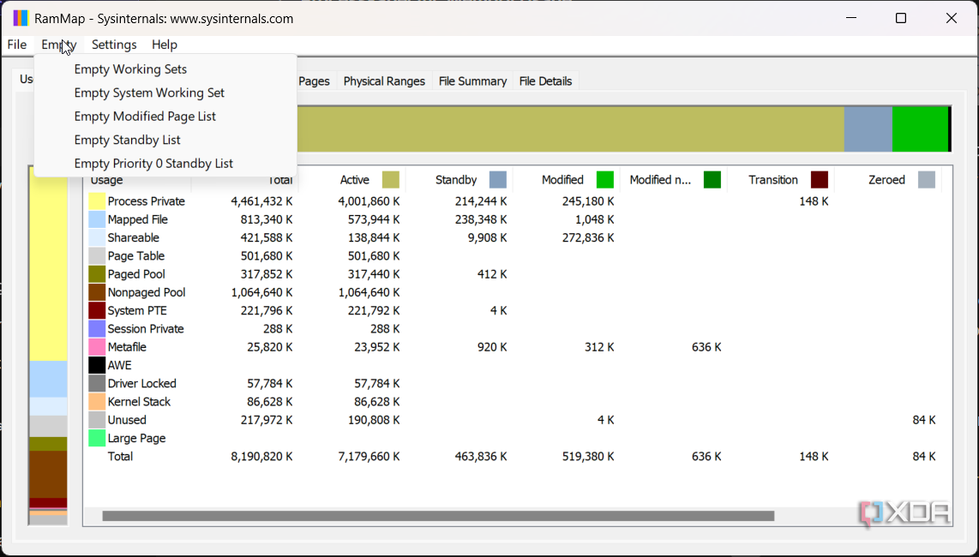The image size is (979, 557).
Task: Click the blue Standby segment of memory bar
Action: (868, 129)
